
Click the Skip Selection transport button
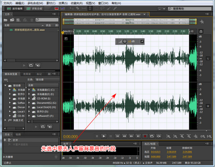click(x=159, y=136)
